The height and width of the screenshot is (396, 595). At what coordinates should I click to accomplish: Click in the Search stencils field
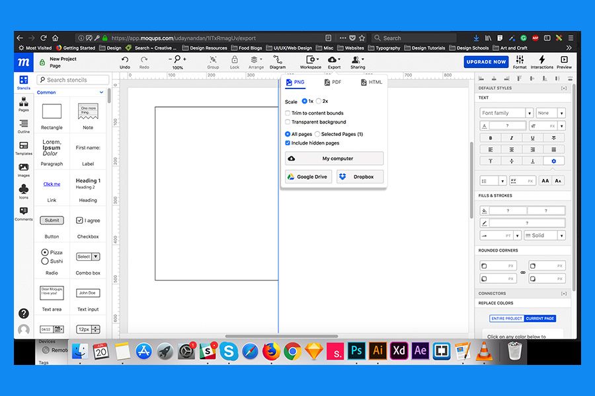tap(73, 80)
